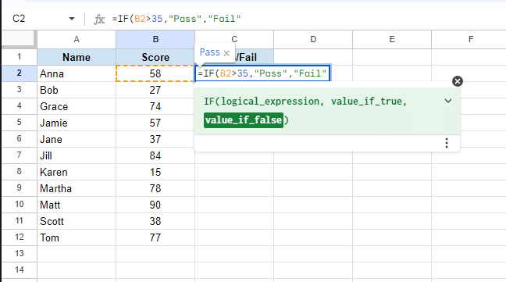Click the score 77 cell
Screen dimensions: 506x282
coord(155,237)
